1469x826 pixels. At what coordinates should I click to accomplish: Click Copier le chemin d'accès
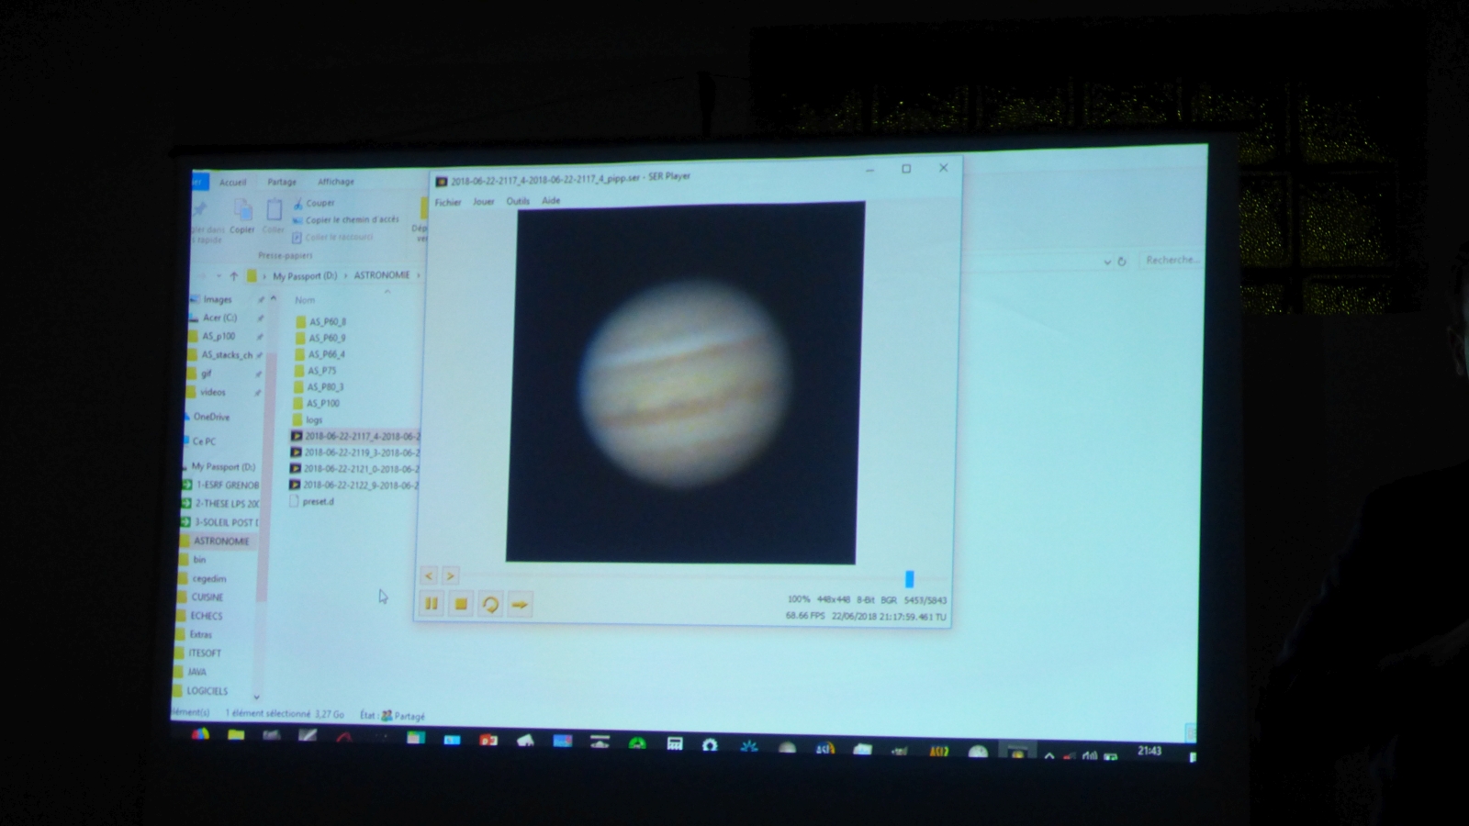346,219
